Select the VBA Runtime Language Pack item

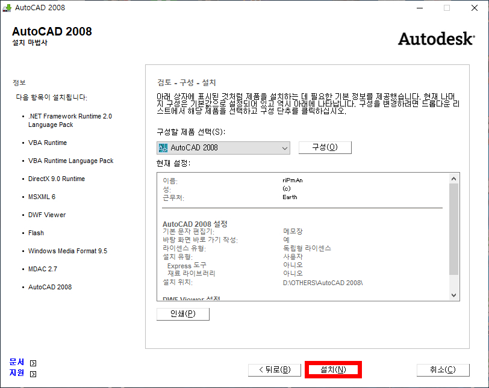point(71,161)
